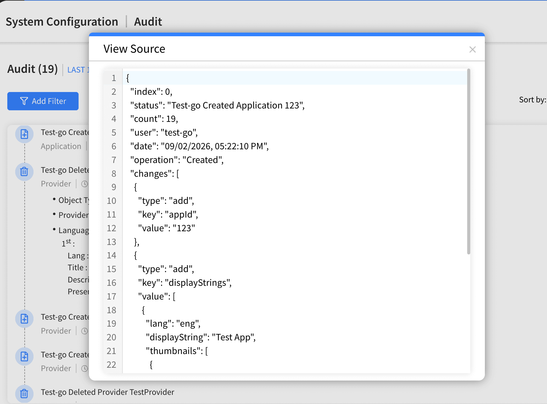Click the Sort by label

(x=533, y=100)
